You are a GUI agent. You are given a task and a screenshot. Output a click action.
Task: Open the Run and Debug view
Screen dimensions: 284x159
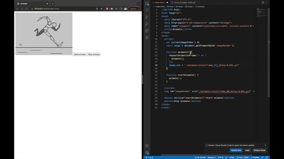click(x=147, y=24)
